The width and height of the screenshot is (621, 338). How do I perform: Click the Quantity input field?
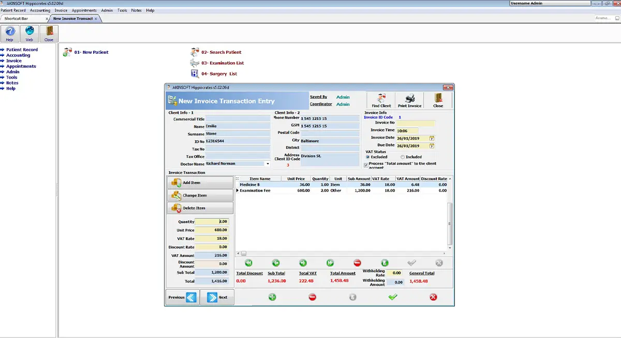pyautogui.click(x=212, y=222)
